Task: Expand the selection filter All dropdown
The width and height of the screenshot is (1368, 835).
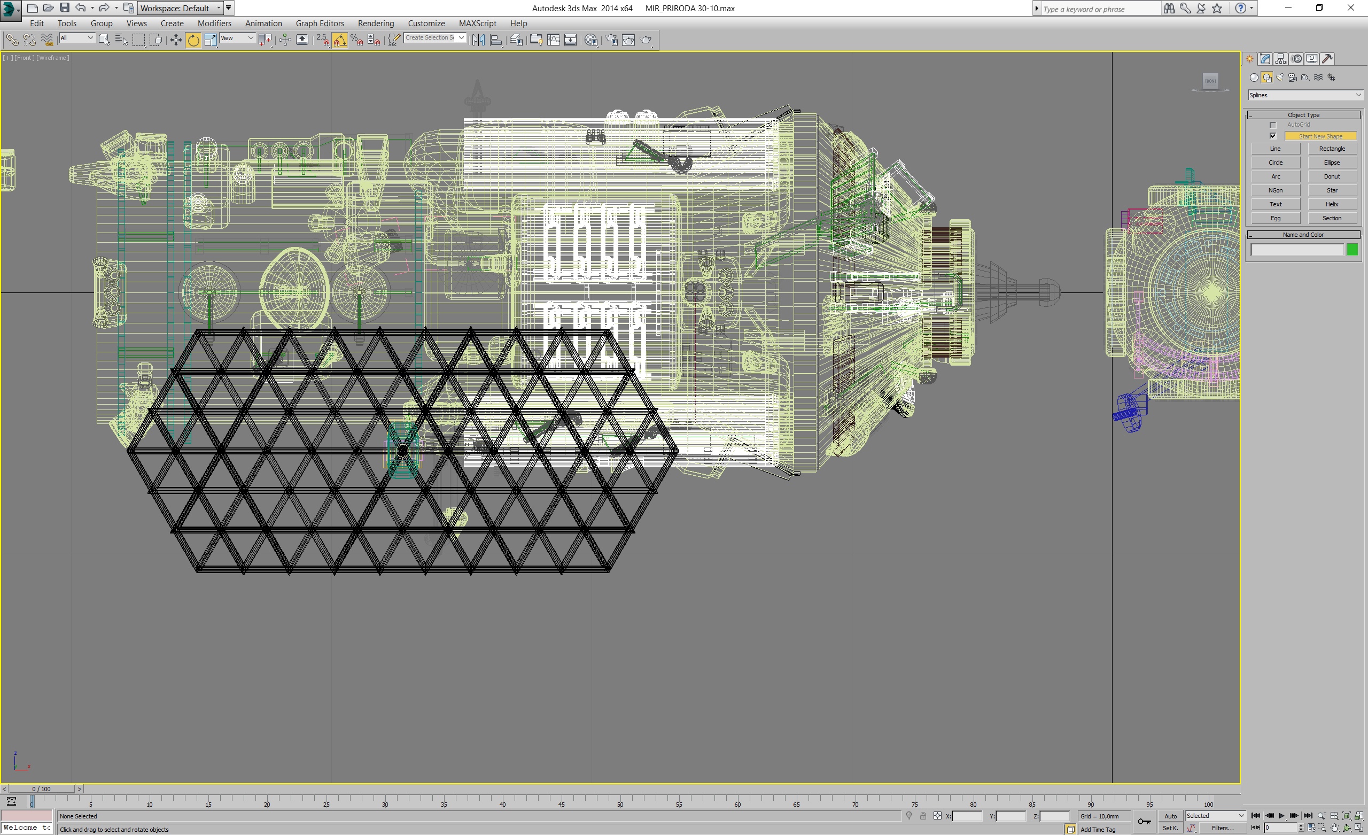Action: (76, 38)
